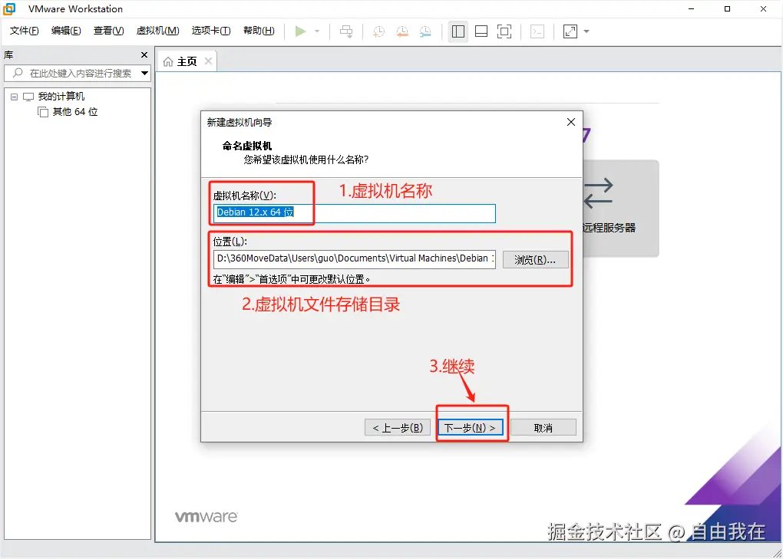The image size is (783, 559).
Task: Select the 其他 64 位 virtual machine
Action: click(x=75, y=112)
